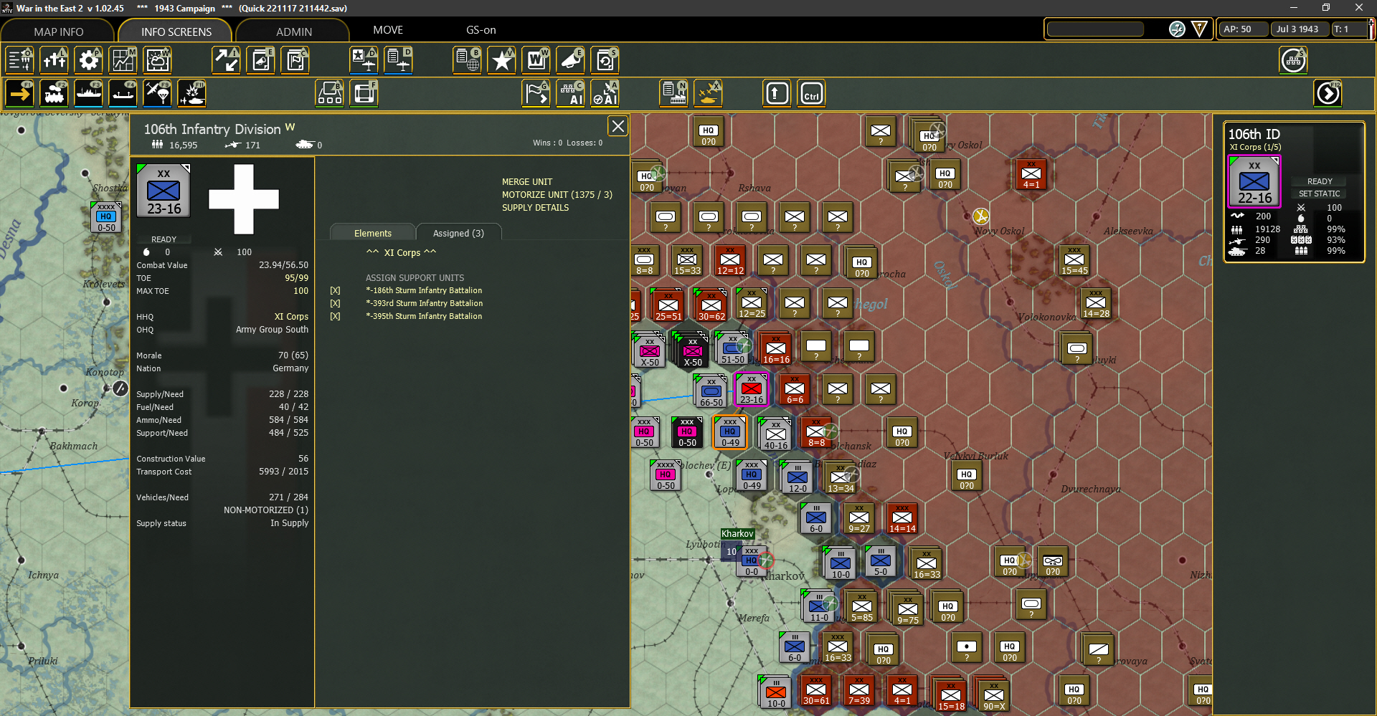The image size is (1377, 716).
Task: End the turn with the F12 arrow icon
Action: coord(1328,93)
